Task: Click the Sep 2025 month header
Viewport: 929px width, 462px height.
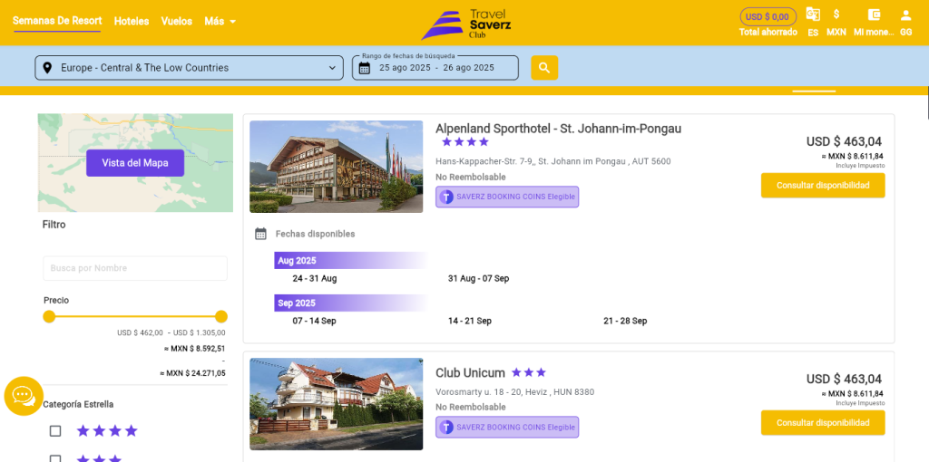Action: point(351,303)
